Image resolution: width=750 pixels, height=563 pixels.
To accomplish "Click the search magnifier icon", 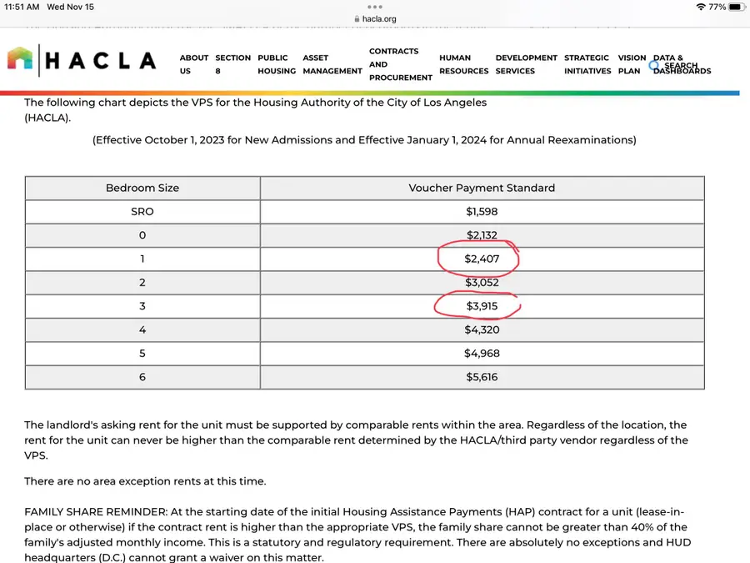I will point(655,65).
